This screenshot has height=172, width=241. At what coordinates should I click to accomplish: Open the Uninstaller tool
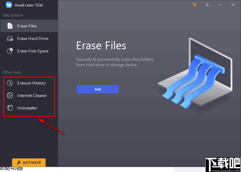(x=29, y=108)
